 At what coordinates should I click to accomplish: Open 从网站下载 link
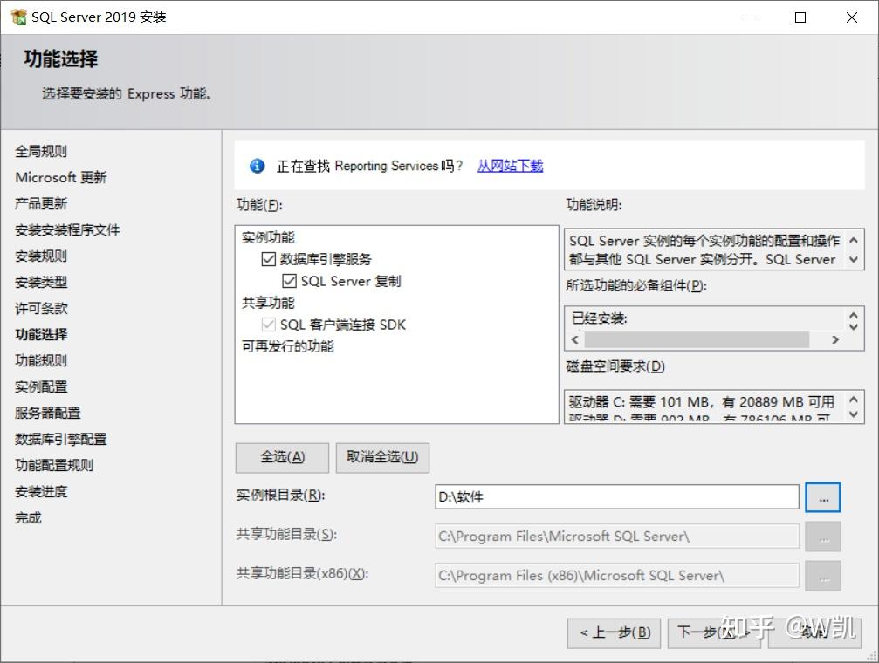[510, 166]
